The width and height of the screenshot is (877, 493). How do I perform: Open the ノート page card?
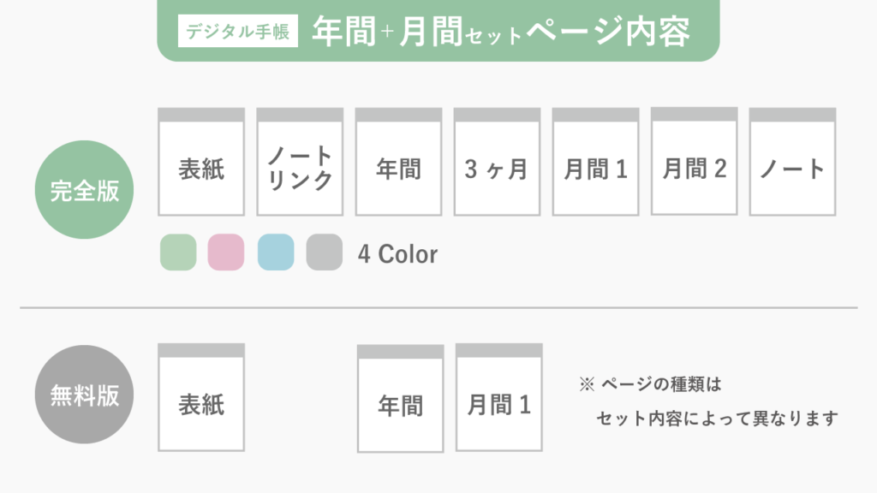(792, 162)
